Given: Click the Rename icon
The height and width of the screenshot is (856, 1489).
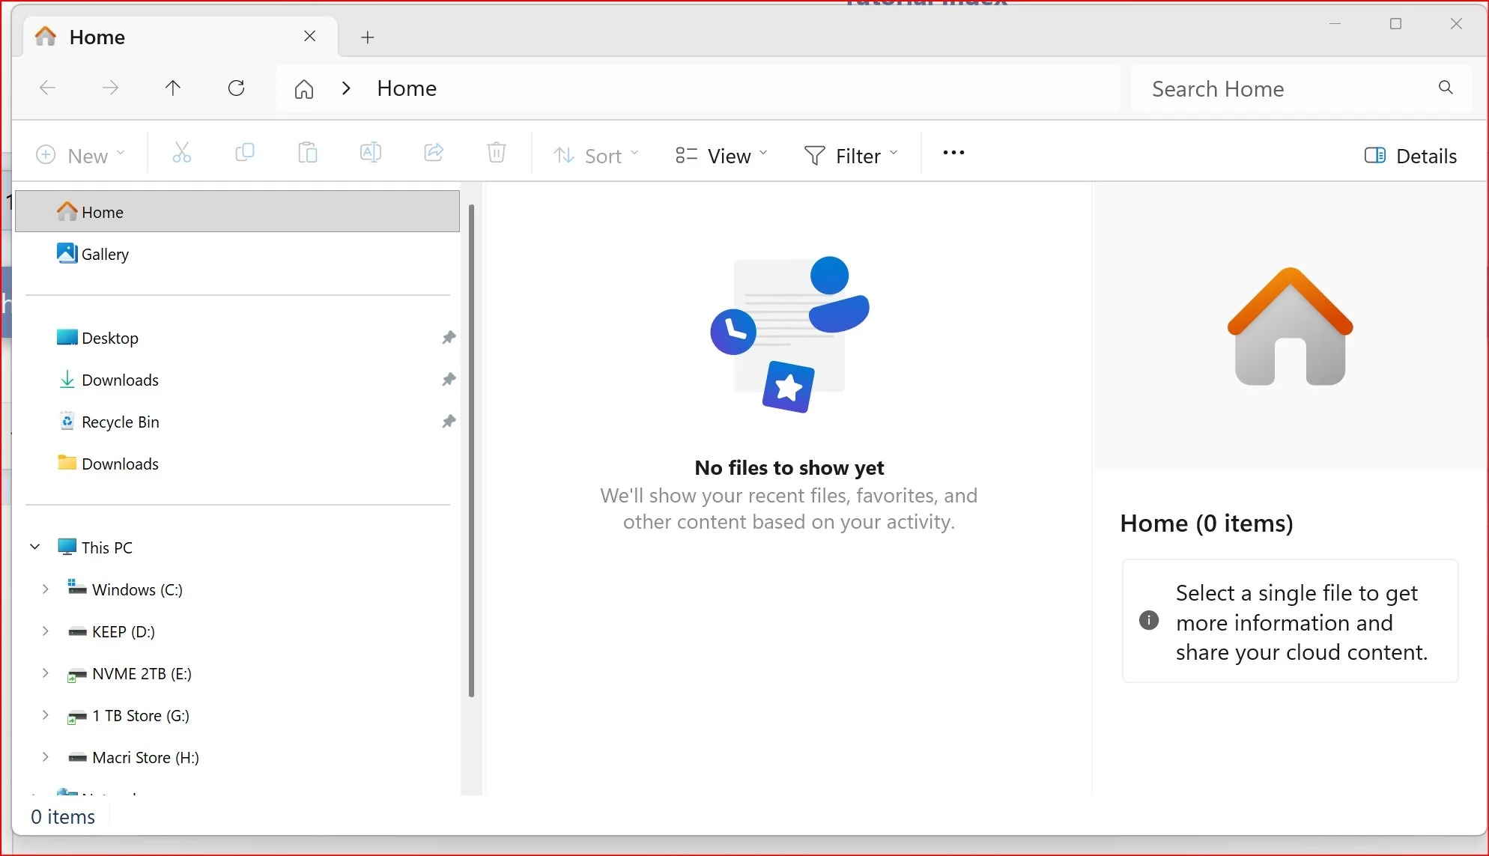Looking at the screenshot, I should 371,154.
